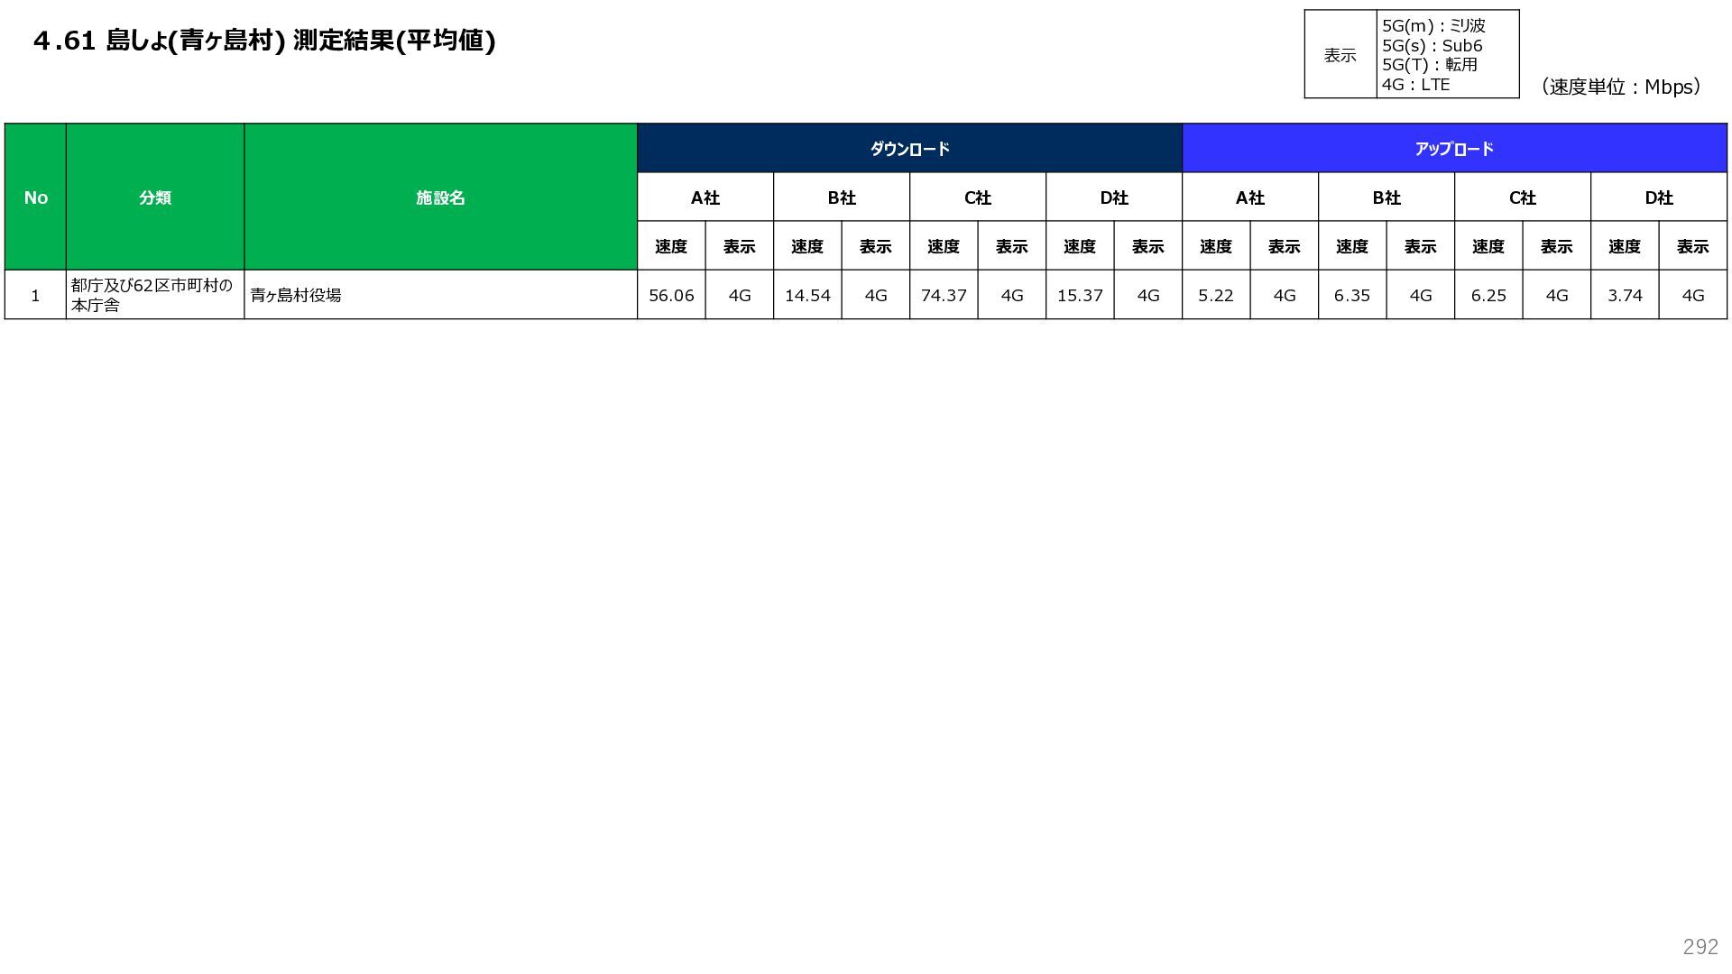Click upload speed value 3.74
The image size is (1732, 974).
point(1625,295)
